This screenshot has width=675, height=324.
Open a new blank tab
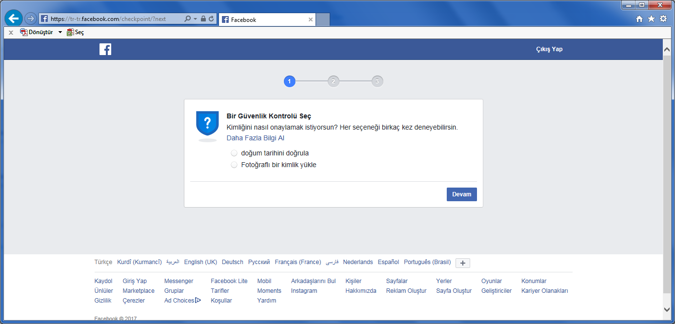[x=323, y=19]
